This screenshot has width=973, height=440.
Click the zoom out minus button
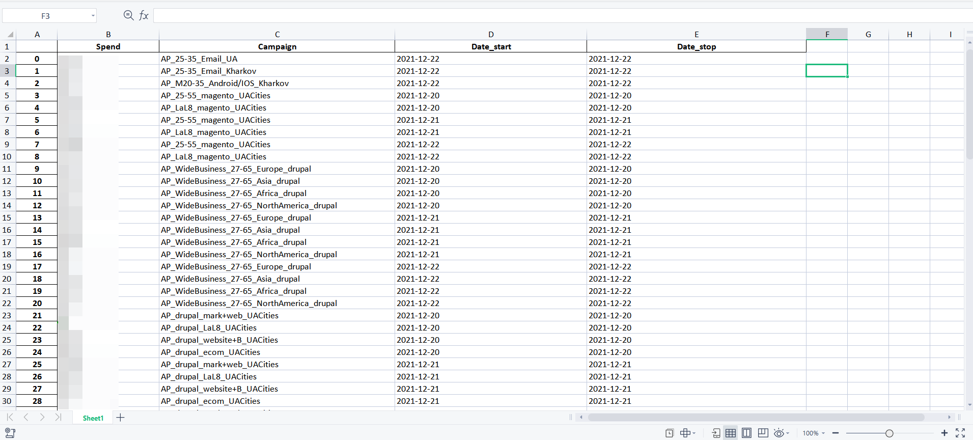836,433
